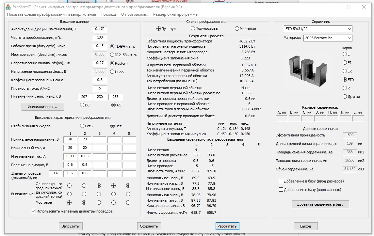Image resolution: width=374 pixels, height=236 pixels.
Task: Select the Мостовая converter scheme
Action: click(x=236, y=28)
